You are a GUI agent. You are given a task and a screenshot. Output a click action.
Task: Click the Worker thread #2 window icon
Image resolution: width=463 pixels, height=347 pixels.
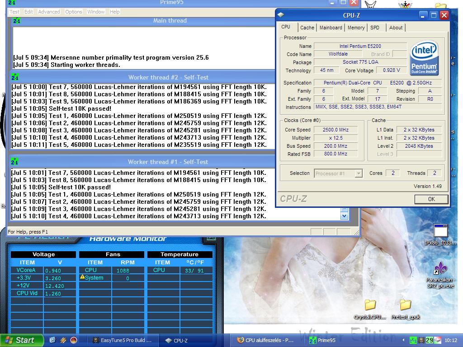[x=15, y=77]
